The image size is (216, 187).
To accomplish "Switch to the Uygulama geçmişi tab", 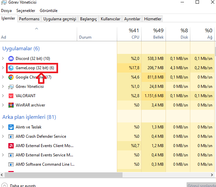I will [x=60, y=19].
